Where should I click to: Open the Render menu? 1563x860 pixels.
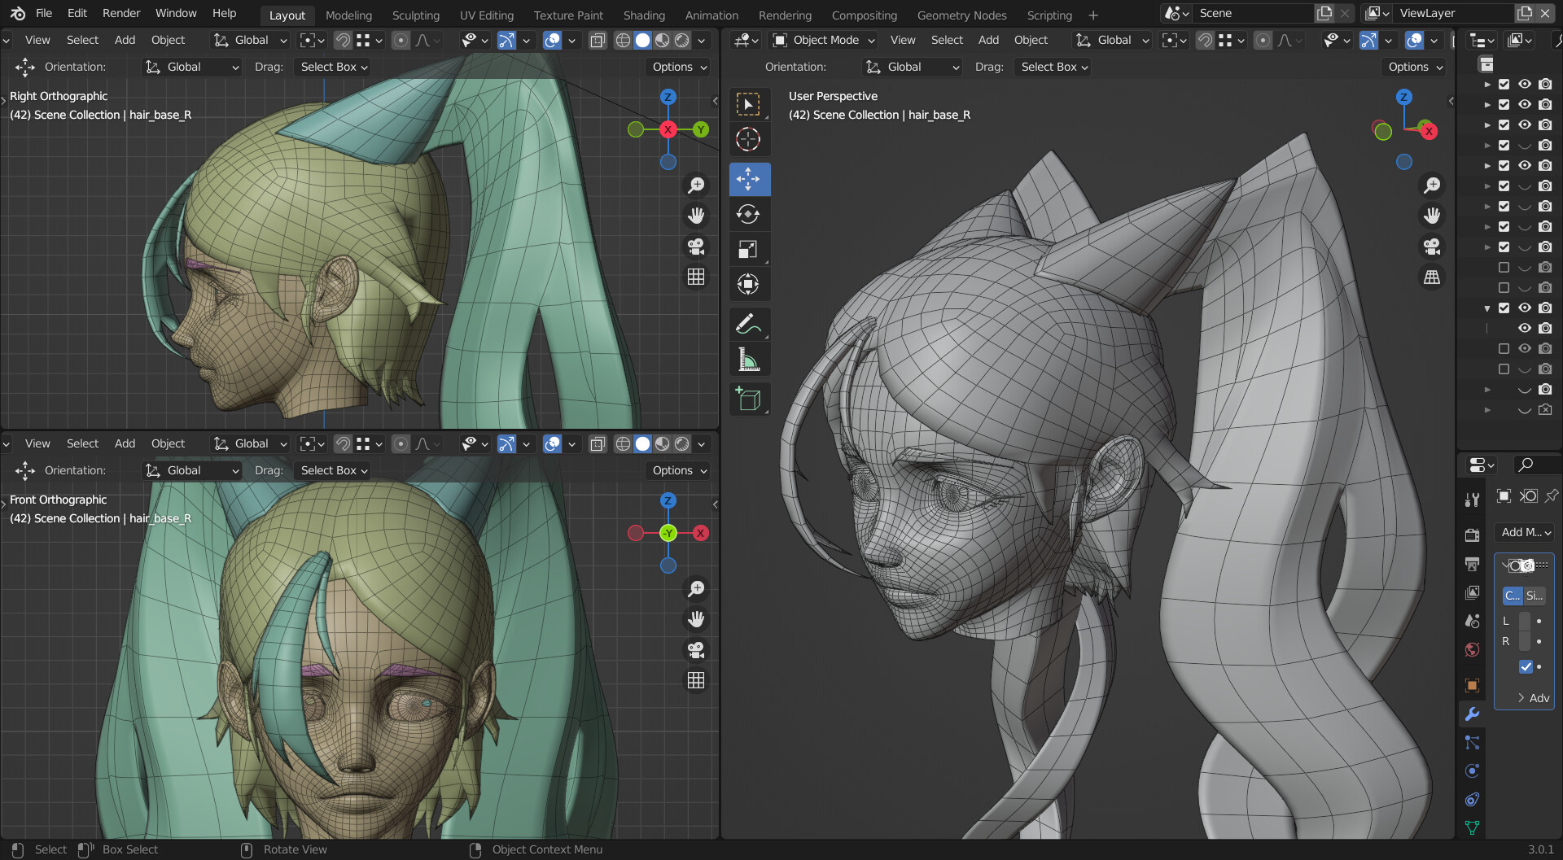tap(121, 13)
